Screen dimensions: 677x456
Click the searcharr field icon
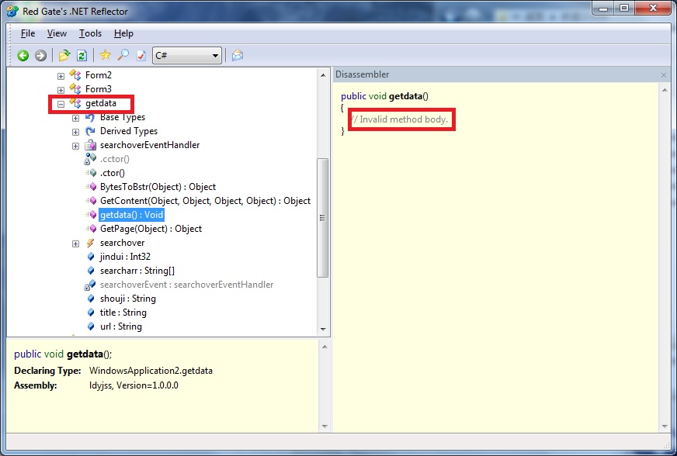point(91,271)
